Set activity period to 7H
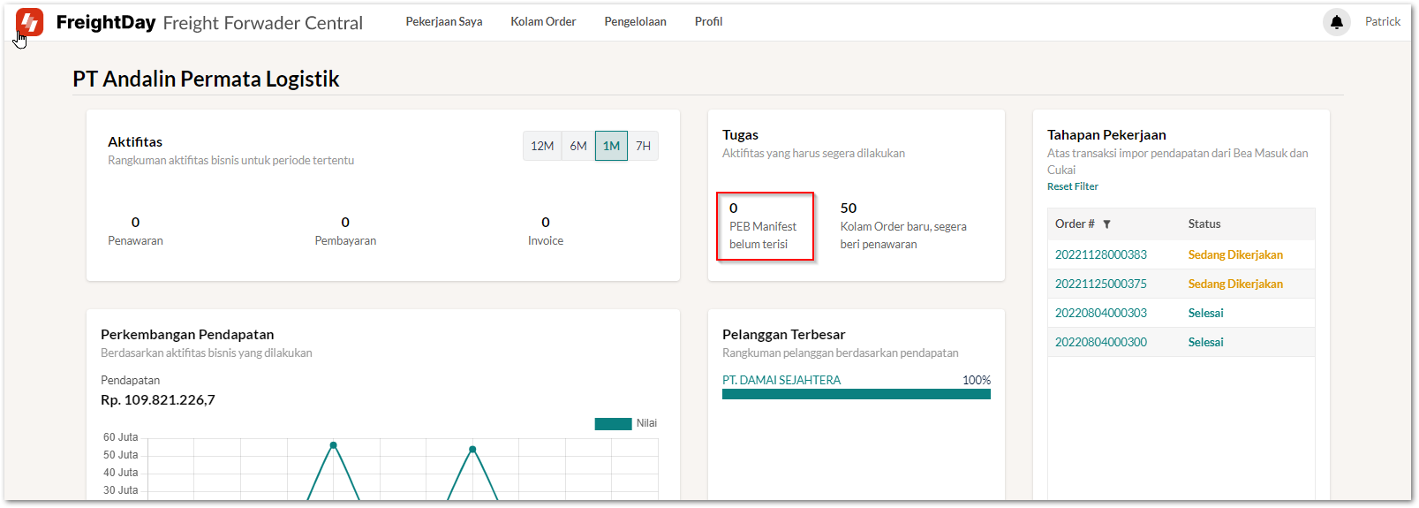 (x=643, y=146)
